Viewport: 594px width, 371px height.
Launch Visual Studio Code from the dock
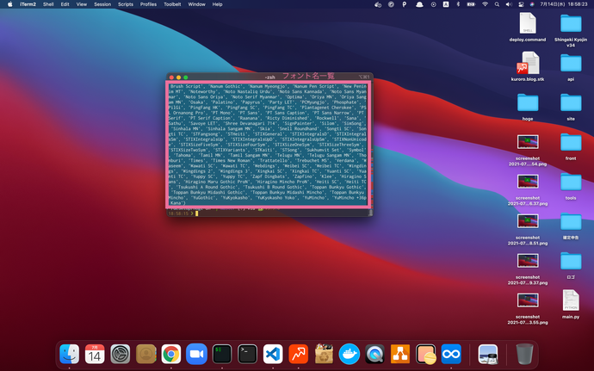coord(273,354)
